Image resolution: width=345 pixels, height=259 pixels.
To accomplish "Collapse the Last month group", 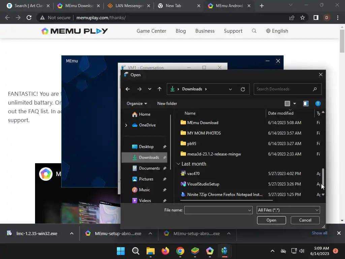I will pos(179,164).
